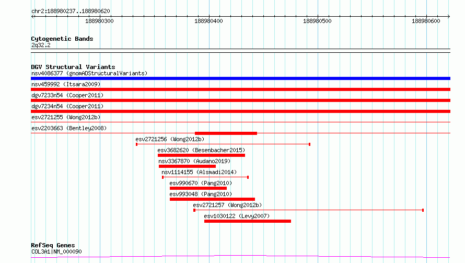Click the right arrow of the ruler

pyautogui.click(x=449, y=16)
